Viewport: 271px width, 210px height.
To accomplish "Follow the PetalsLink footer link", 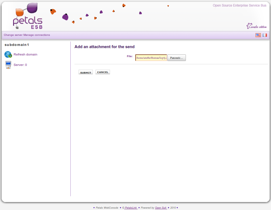I will click(131, 208).
